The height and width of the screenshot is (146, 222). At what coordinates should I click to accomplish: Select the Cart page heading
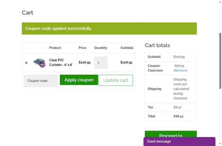[27, 12]
